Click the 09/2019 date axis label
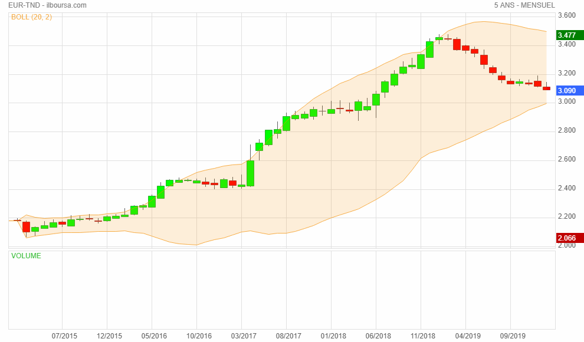The width and height of the screenshot is (584, 342). click(x=513, y=336)
